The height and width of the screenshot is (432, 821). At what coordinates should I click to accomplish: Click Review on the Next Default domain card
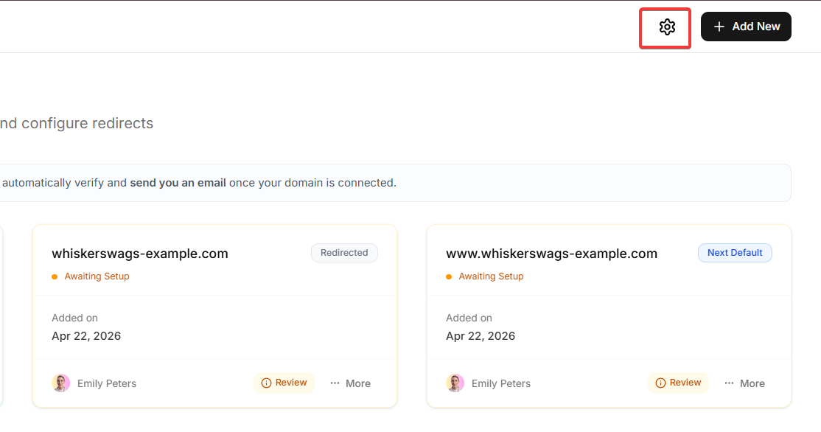pyautogui.click(x=678, y=383)
